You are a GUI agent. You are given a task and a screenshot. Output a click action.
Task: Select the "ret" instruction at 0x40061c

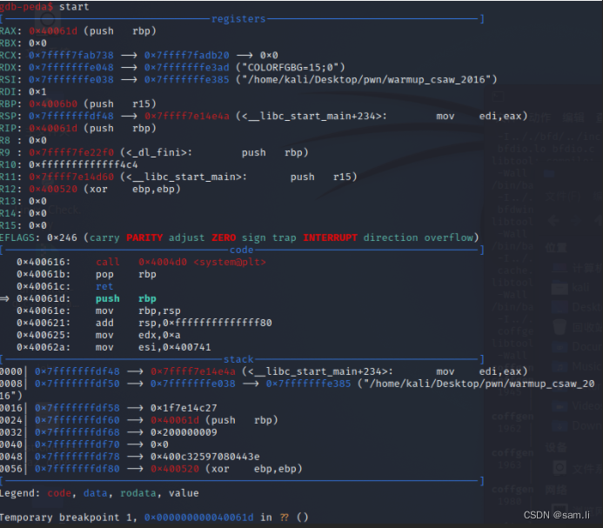pos(104,286)
